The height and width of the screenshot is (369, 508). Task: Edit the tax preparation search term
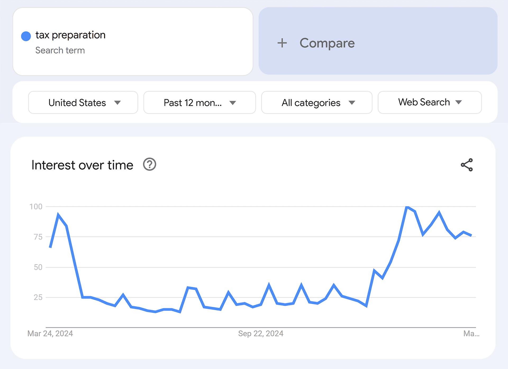pyautogui.click(x=71, y=35)
